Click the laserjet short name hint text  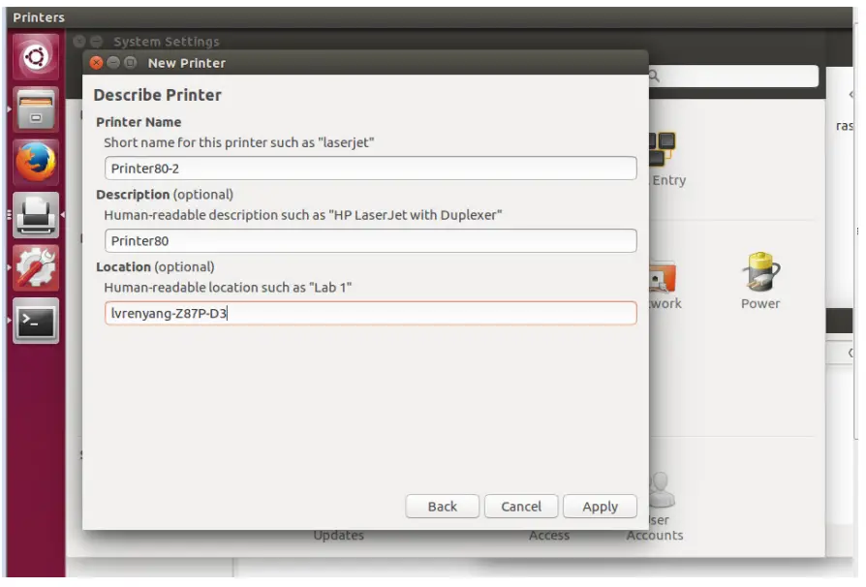click(239, 142)
